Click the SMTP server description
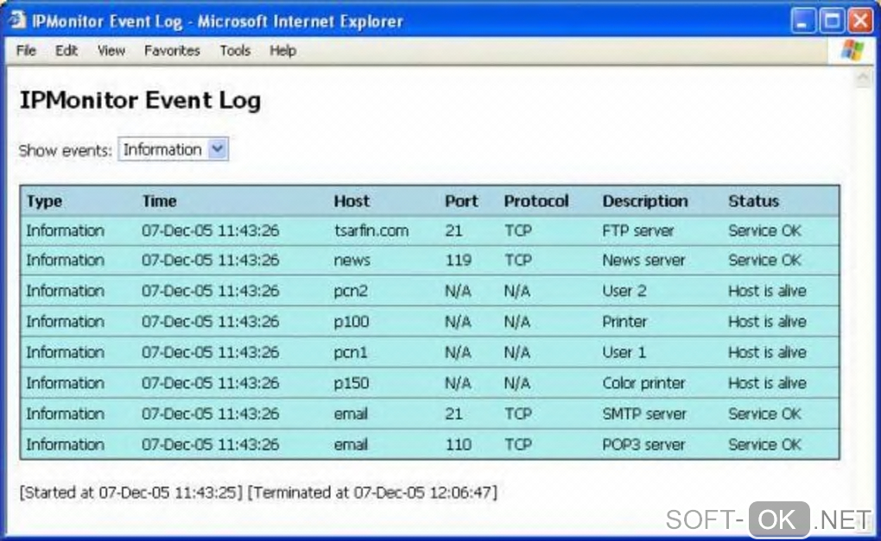Screen dimensions: 881x541 [x=643, y=414]
